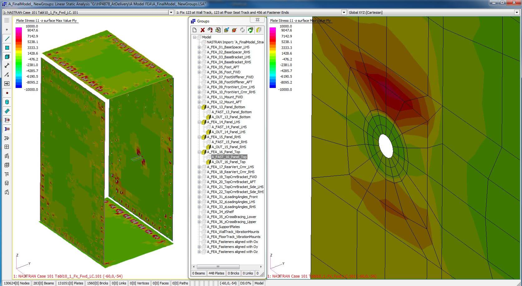Select the brick element tool on left toolbar
The width and height of the screenshot is (522, 286).
click(x=7, y=56)
